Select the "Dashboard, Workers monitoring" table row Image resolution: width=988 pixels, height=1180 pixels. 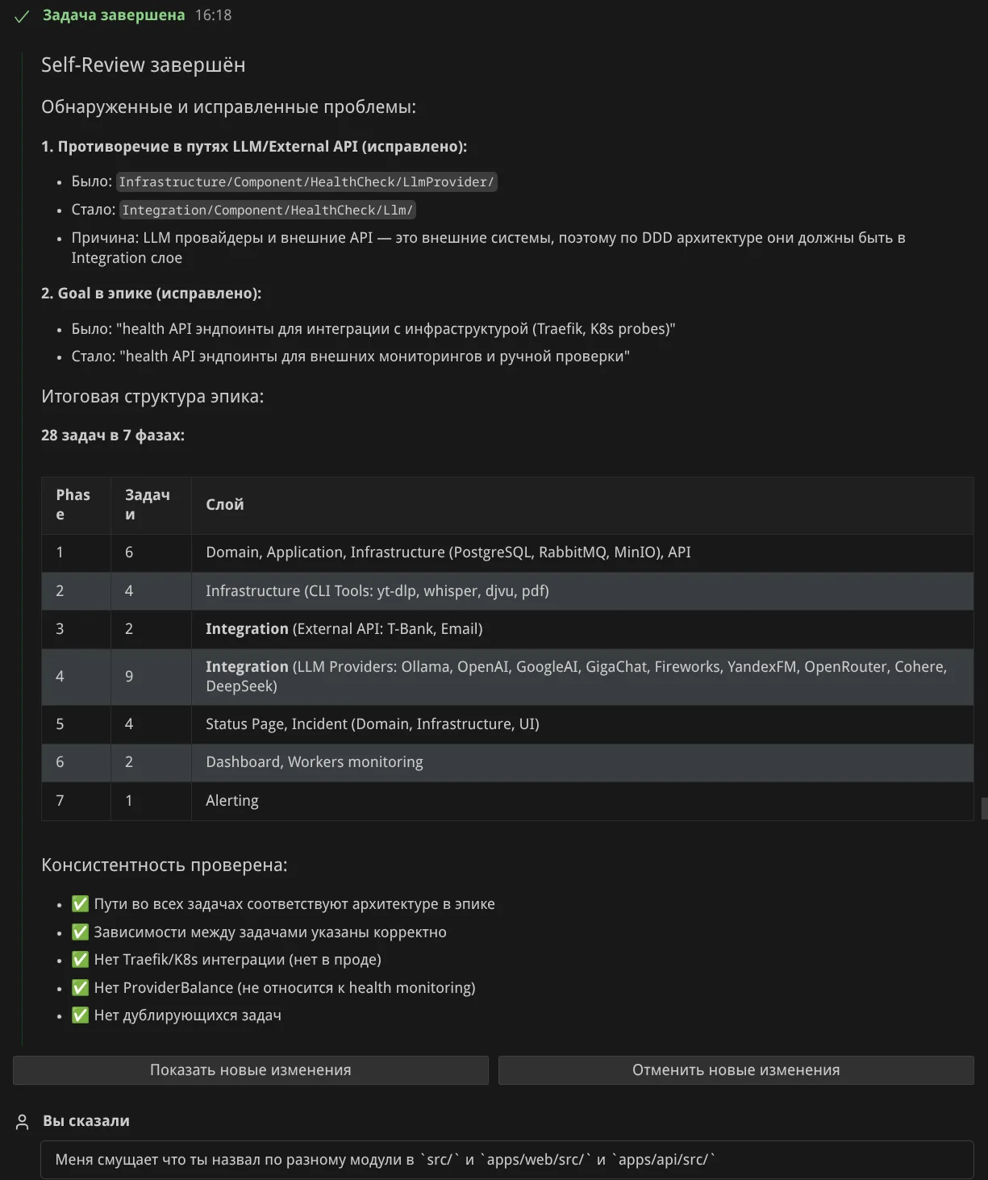(315, 762)
